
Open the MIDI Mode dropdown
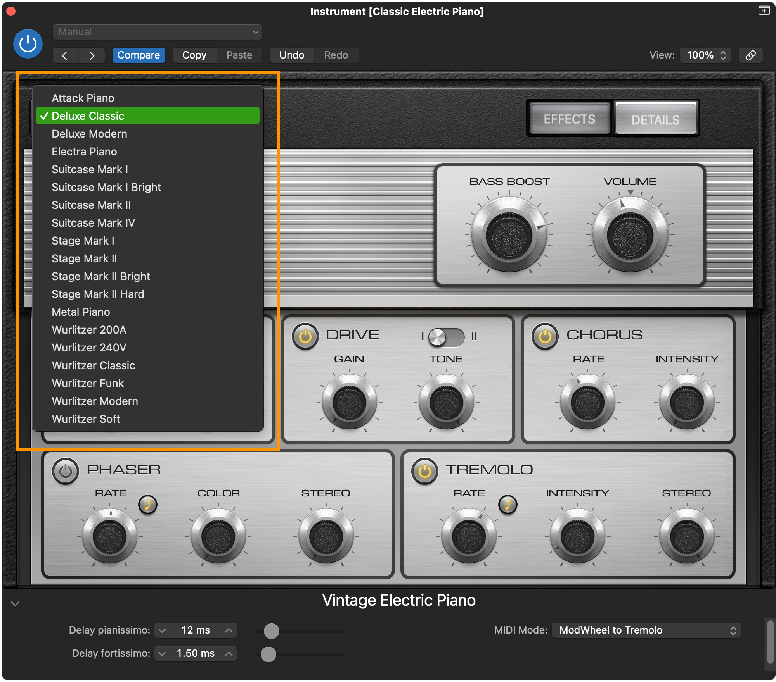coord(646,630)
